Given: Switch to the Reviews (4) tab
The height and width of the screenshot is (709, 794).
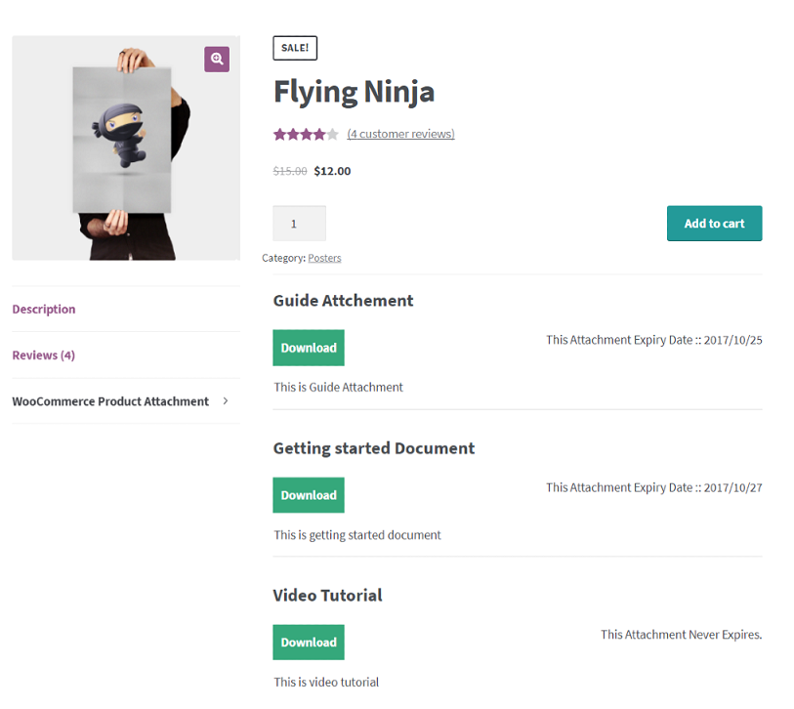Looking at the screenshot, I should (44, 355).
